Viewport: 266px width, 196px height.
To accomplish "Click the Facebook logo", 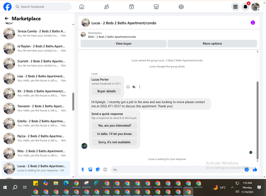I will click(7, 7).
